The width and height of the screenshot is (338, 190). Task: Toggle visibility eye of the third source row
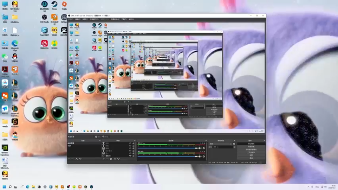[130, 148]
